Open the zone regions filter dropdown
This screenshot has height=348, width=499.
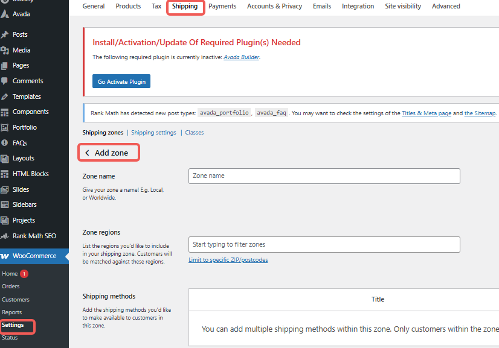coord(324,244)
